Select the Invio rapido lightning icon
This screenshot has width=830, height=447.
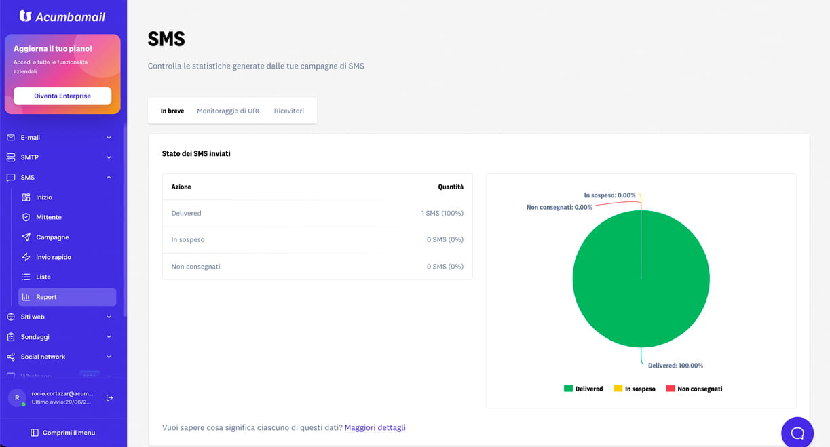tap(26, 257)
